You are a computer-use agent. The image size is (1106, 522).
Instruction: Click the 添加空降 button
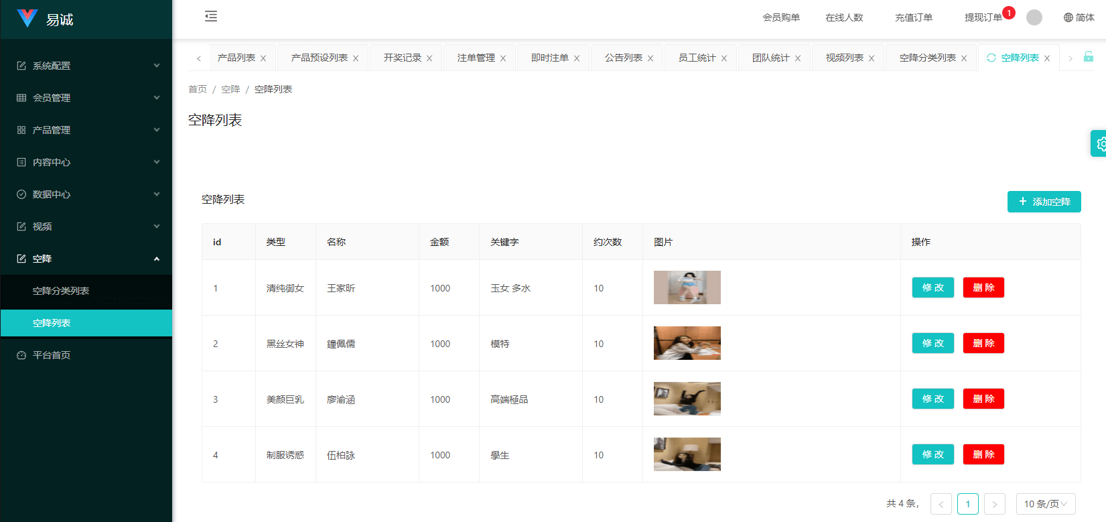(x=1044, y=202)
